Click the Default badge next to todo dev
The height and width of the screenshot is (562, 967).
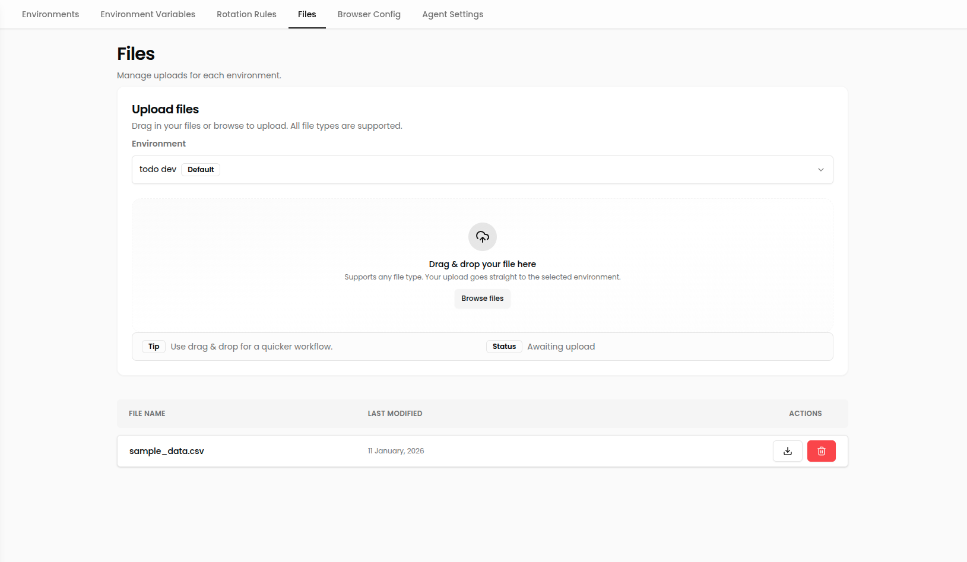point(200,169)
